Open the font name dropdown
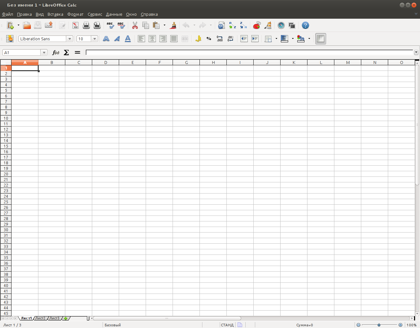Image resolution: width=420 pixels, height=328 pixels. (70, 39)
